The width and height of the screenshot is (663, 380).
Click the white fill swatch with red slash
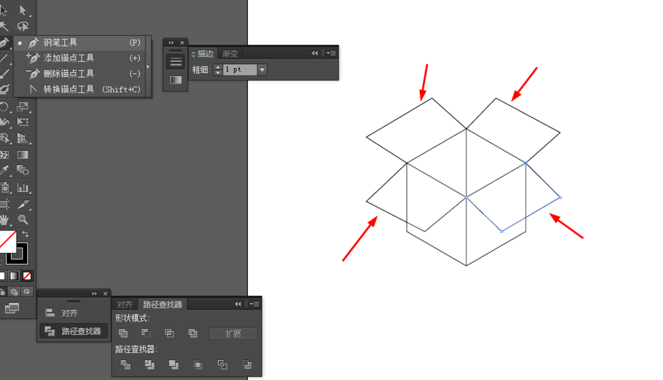click(7, 241)
